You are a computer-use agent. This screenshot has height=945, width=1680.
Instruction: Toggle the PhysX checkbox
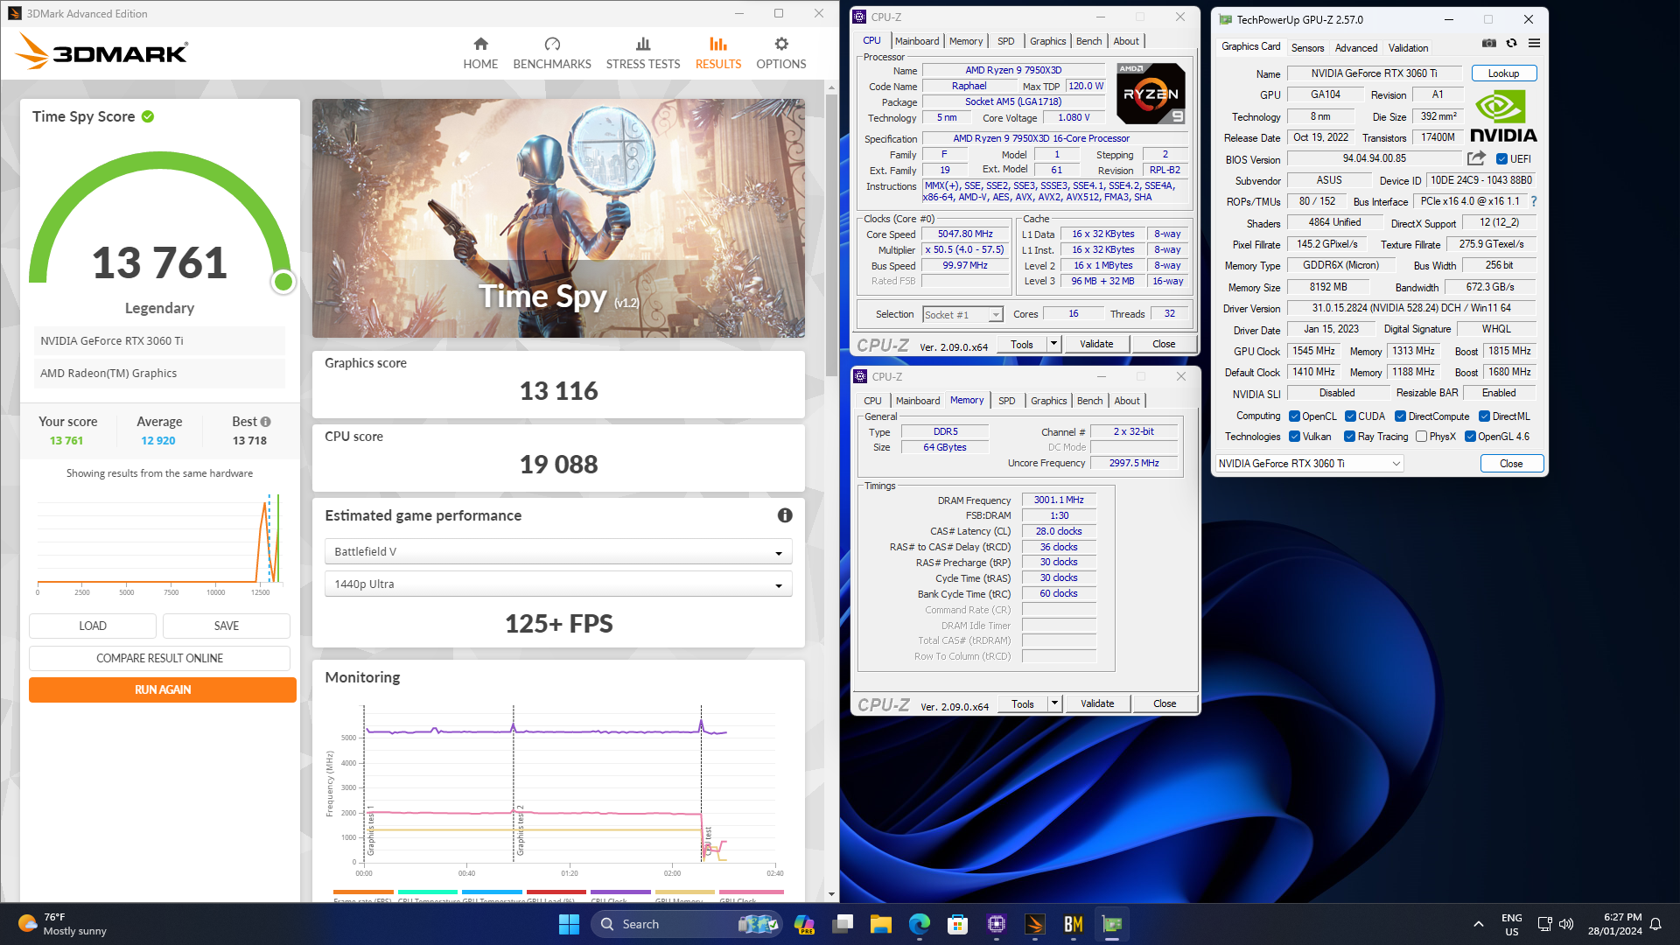pyautogui.click(x=1421, y=437)
